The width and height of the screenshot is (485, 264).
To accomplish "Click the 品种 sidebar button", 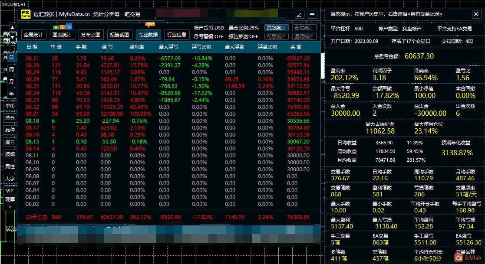I will 10,130.
